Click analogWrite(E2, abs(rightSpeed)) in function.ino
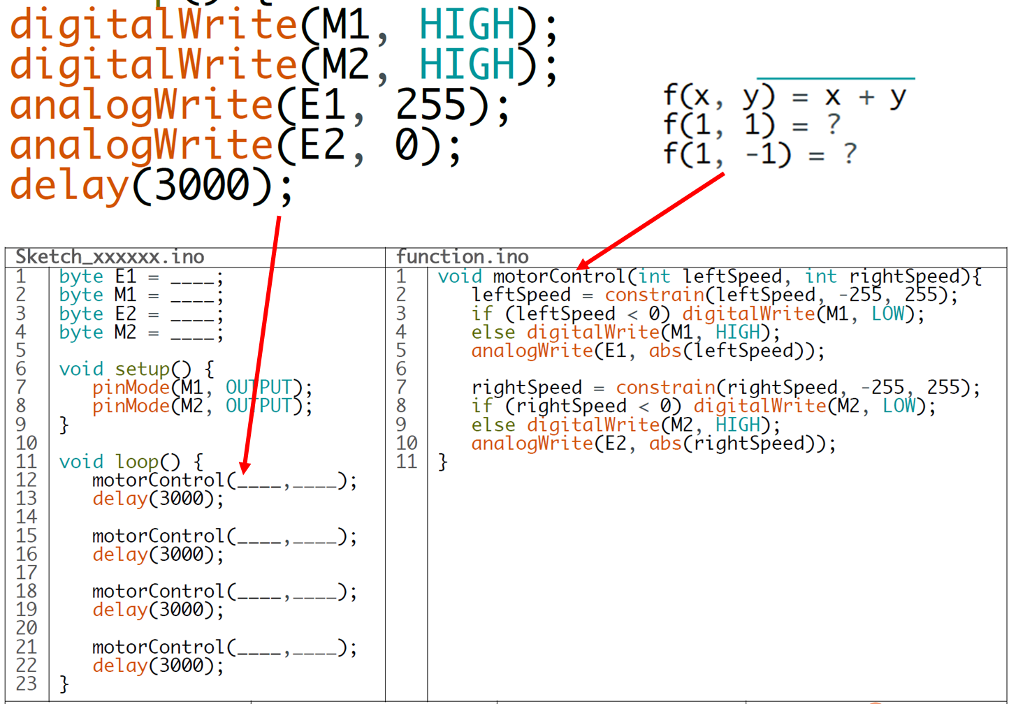This screenshot has height=704, width=1009. [653, 443]
